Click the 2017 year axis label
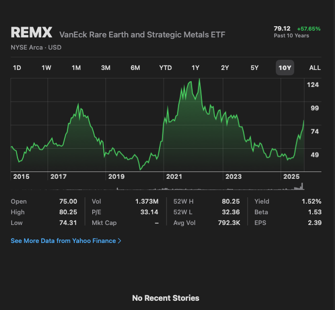 (58, 176)
